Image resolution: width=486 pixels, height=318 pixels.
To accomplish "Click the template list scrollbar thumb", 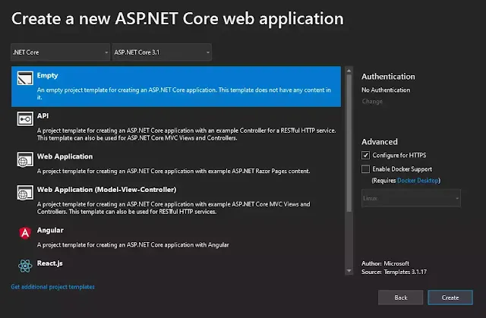I will (x=349, y=143).
